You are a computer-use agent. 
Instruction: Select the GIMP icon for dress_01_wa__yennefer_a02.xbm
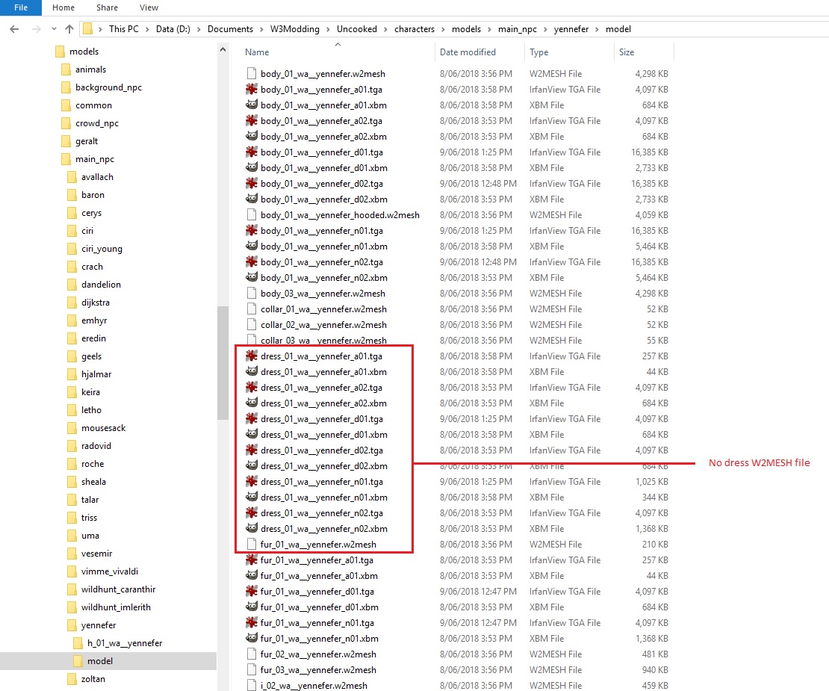[x=252, y=403]
